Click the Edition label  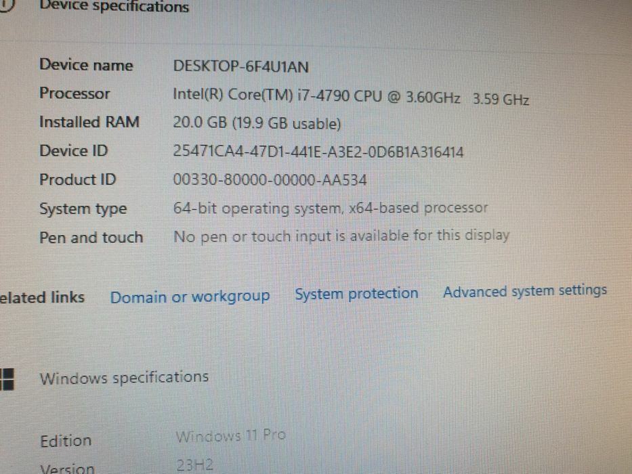[x=66, y=441]
